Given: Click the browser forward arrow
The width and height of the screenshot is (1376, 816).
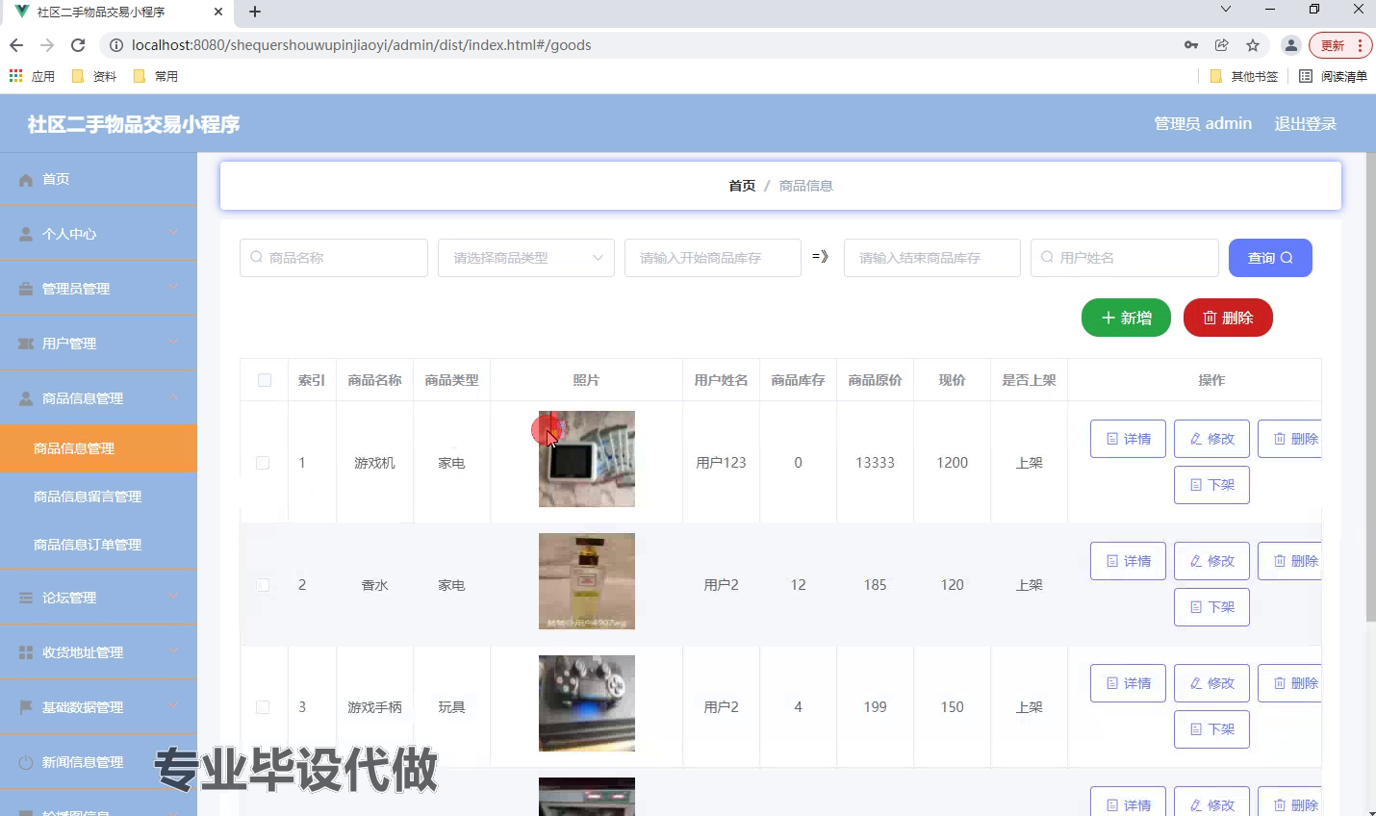Looking at the screenshot, I should pyautogui.click(x=47, y=45).
